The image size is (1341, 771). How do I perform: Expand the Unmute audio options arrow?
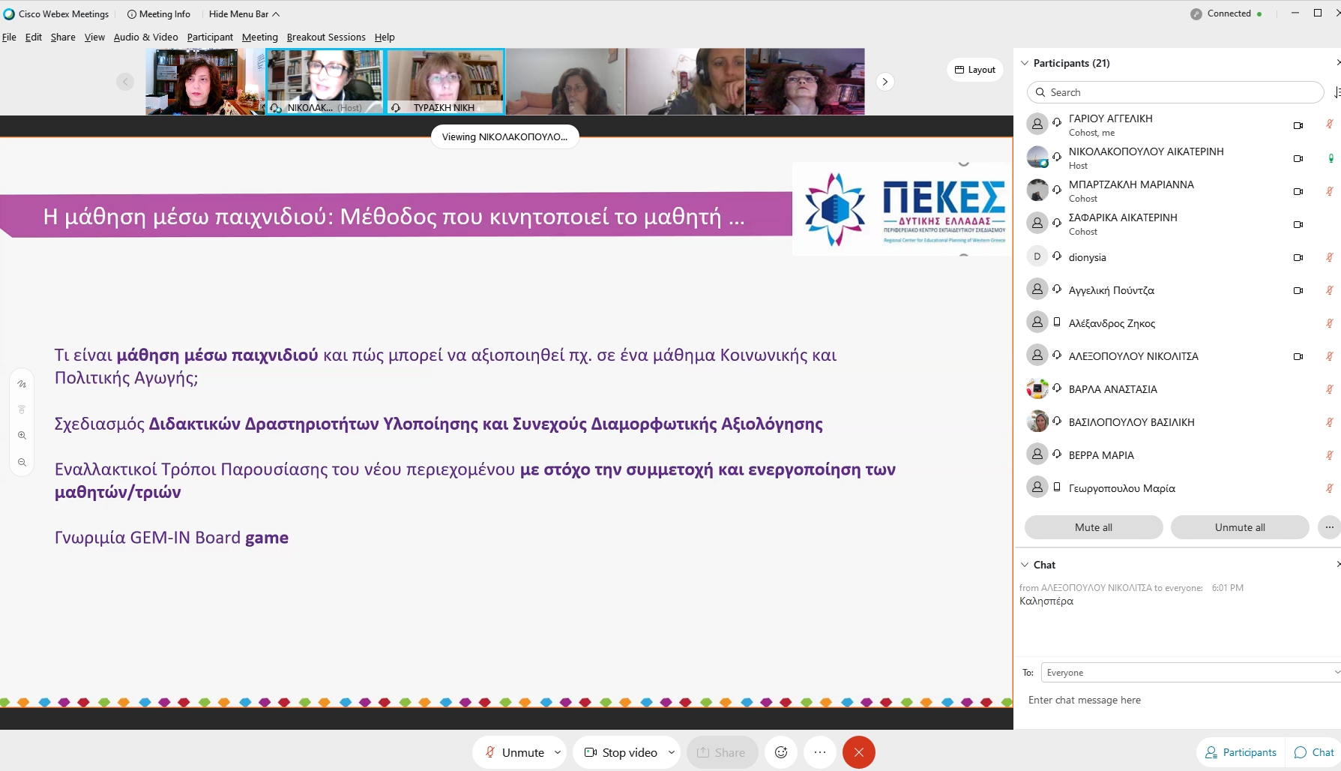558,752
